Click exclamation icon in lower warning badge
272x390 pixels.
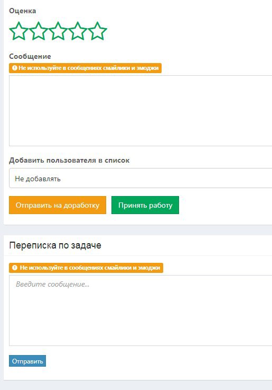click(15, 268)
